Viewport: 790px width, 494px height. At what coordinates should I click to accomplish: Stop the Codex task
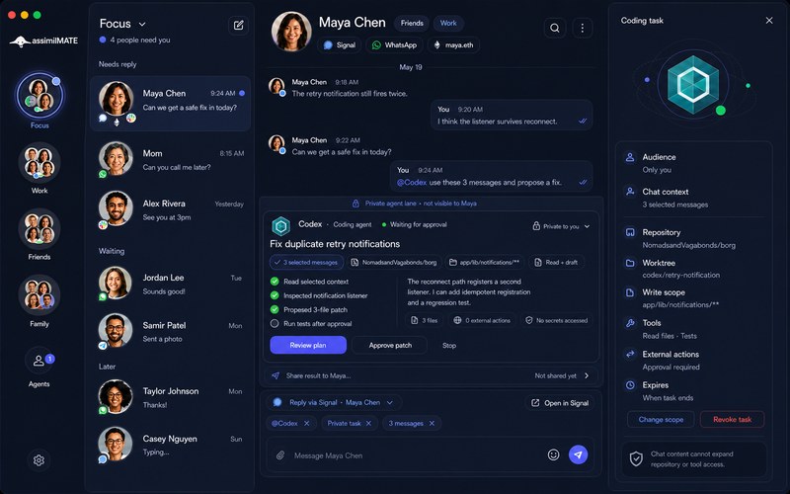click(449, 345)
